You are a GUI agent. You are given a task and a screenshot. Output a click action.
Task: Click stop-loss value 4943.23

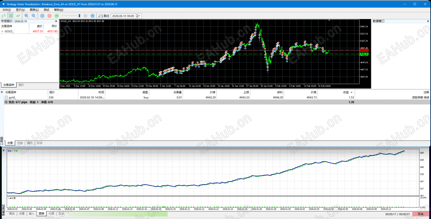244,97
